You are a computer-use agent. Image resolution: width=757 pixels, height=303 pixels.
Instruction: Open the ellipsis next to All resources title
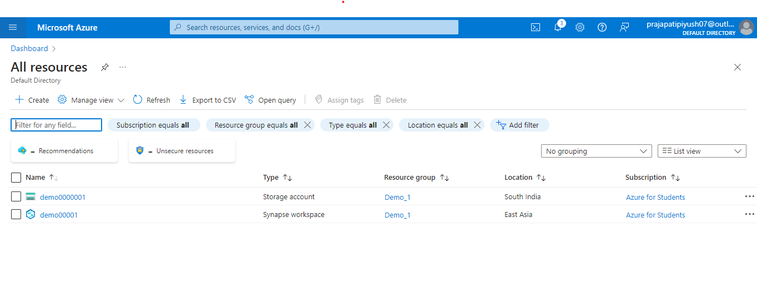click(x=123, y=67)
